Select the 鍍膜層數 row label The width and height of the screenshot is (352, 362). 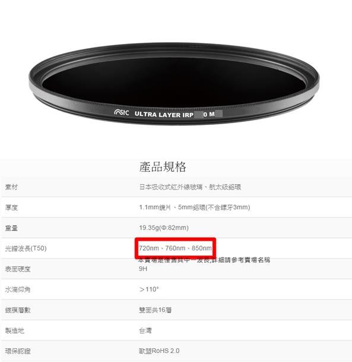(18, 310)
